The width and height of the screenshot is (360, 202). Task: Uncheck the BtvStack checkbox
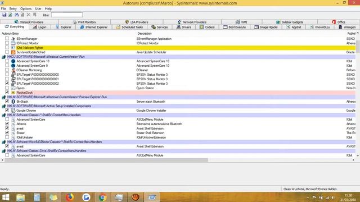(7, 101)
